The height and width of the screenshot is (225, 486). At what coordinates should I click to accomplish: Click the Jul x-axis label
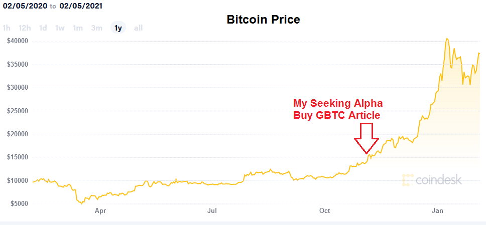tap(212, 211)
